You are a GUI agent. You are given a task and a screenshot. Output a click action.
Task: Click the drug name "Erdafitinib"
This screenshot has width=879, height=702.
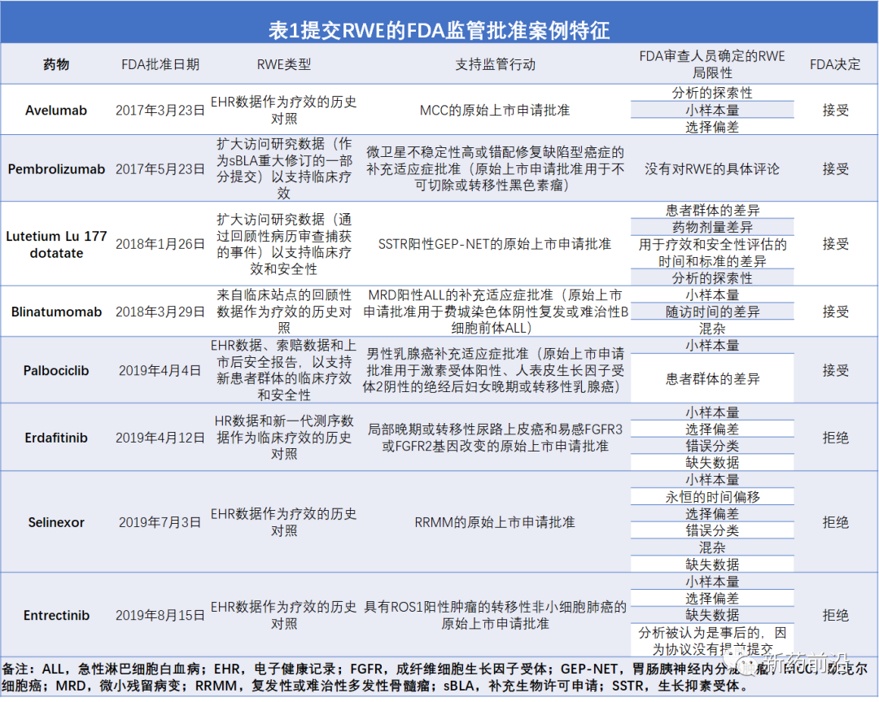tap(56, 438)
